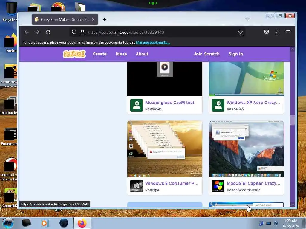Click the NotHype username
This screenshot has height=229, width=306.
(x=152, y=190)
